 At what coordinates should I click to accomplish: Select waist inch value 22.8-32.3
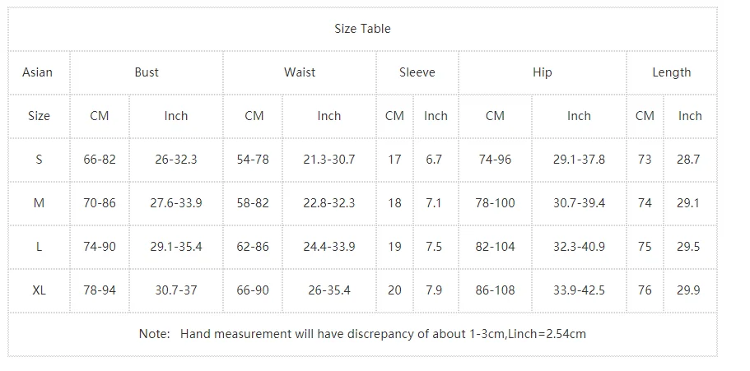click(329, 203)
